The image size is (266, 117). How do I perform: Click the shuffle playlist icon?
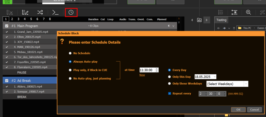point(40,12)
